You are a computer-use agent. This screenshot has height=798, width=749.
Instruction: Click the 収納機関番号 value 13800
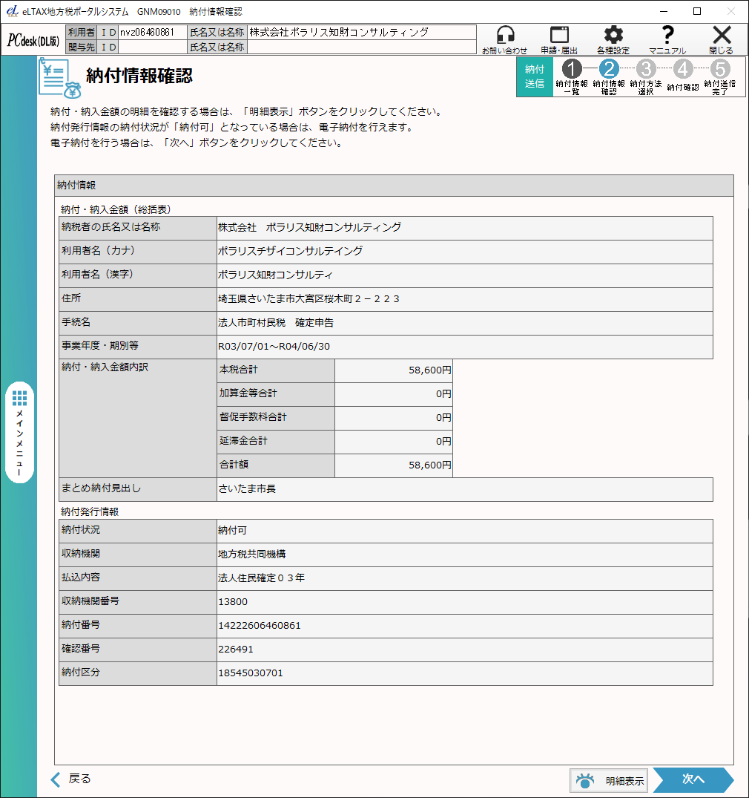click(464, 601)
